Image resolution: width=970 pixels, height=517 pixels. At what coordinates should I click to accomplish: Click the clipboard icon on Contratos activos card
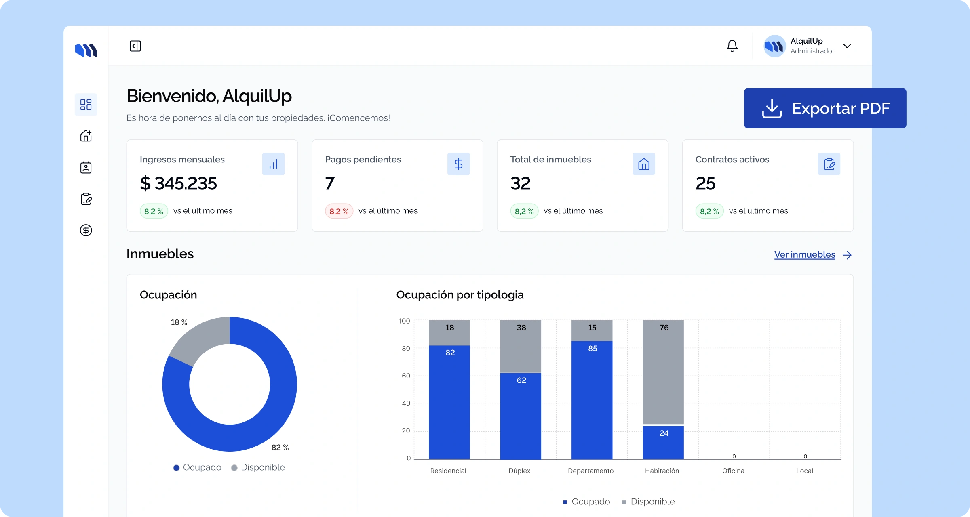coord(829,164)
